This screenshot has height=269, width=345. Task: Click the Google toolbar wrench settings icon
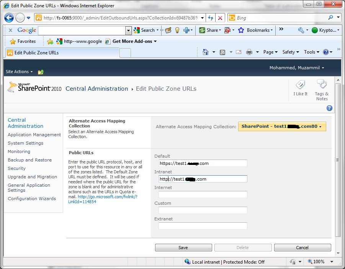(x=301, y=30)
